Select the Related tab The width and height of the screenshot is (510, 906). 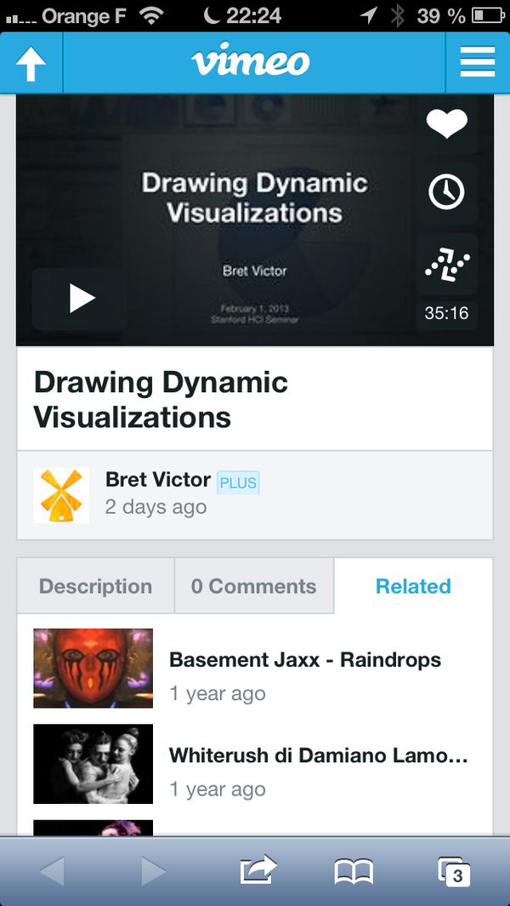pyautogui.click(x=413, y=586)
